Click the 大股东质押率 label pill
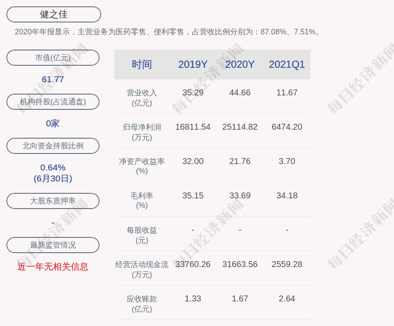The image size is (394, 326). tap(53, 201)
